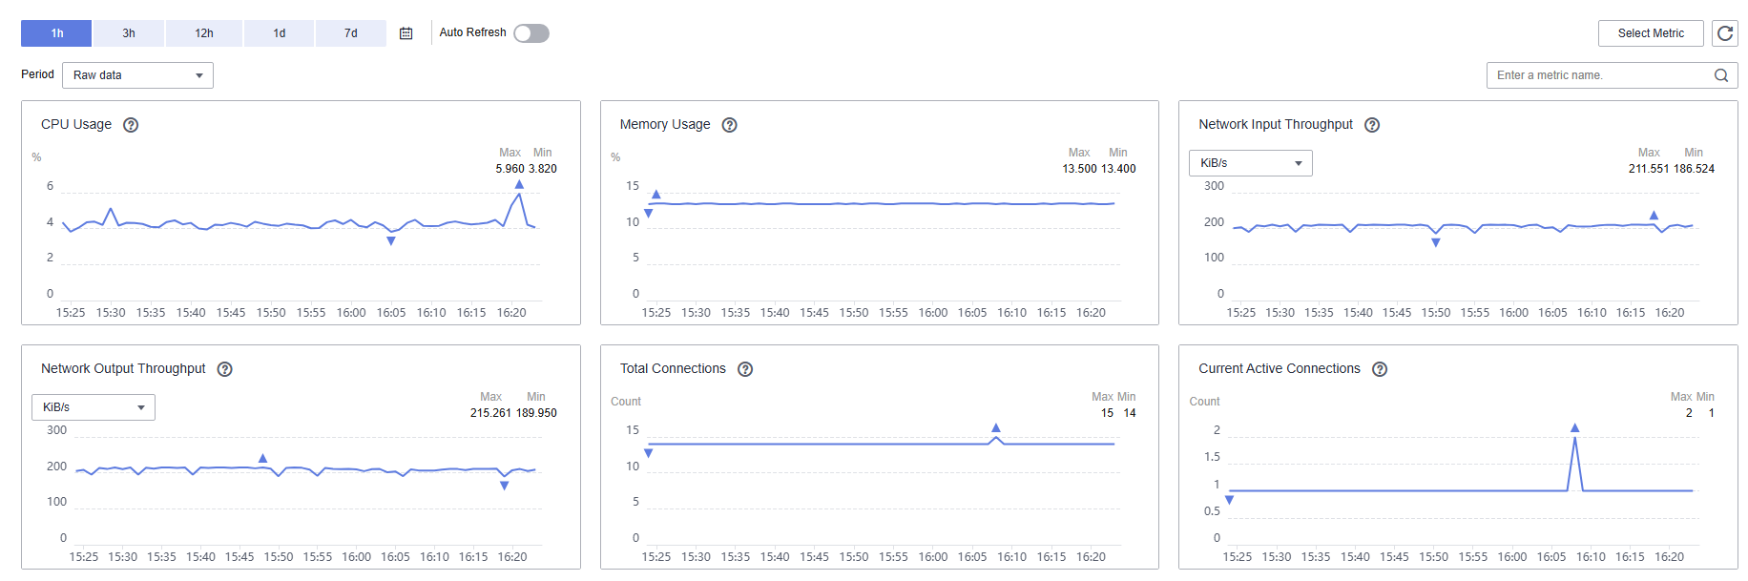Click the Select Metric button
The height and width of the screenshot is (581, 1748).
coord(1650,33)
